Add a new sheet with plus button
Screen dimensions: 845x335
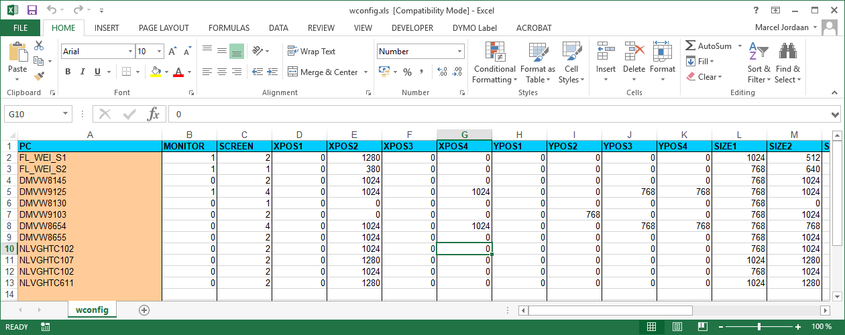[x=144, y=310]
